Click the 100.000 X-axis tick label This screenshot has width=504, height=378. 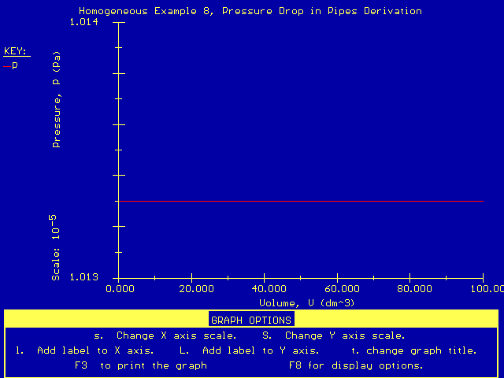[483, 289]
